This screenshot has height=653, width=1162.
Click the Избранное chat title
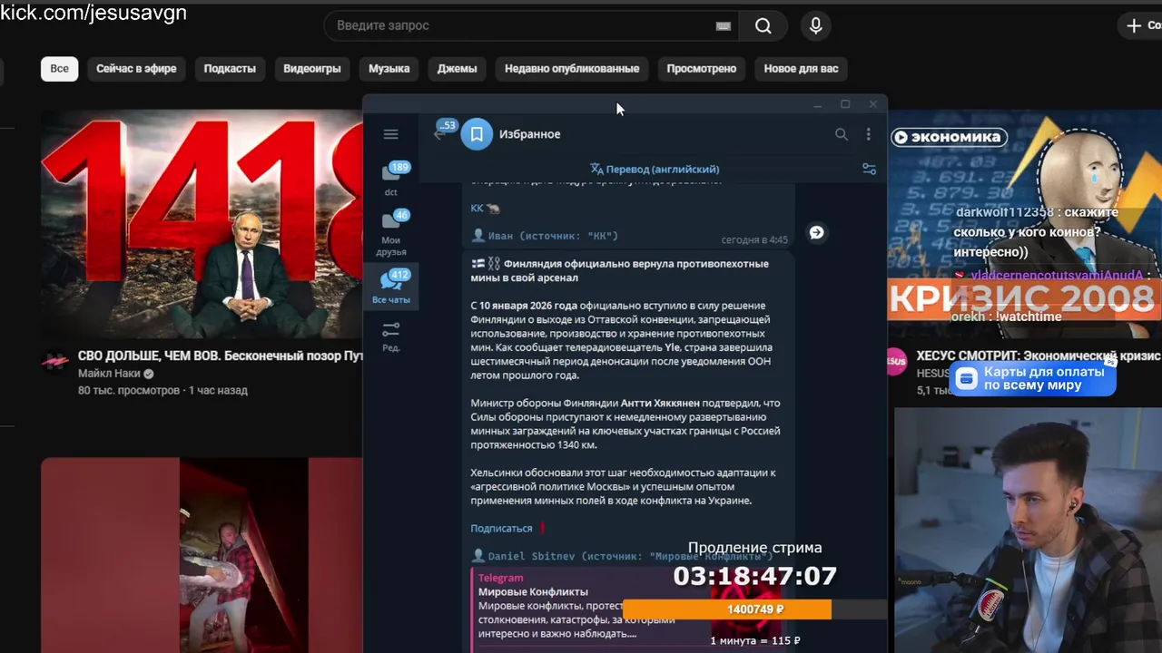[x=529, y=134]
